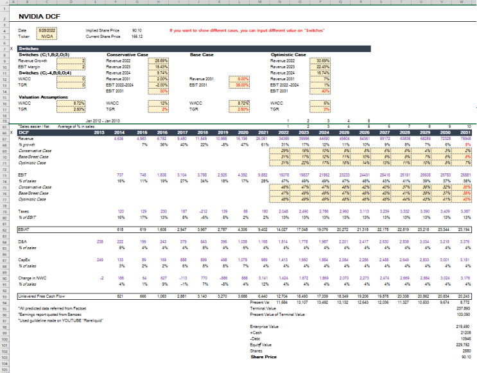Click the Terminal Value amount 237,893
This screenshot has height=373, width=477.
(x=464, y=309)
